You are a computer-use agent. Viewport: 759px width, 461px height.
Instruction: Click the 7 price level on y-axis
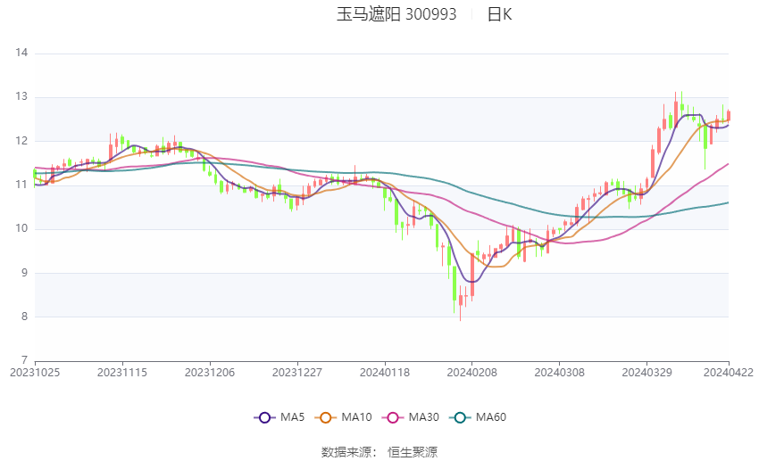click(24, 360)
